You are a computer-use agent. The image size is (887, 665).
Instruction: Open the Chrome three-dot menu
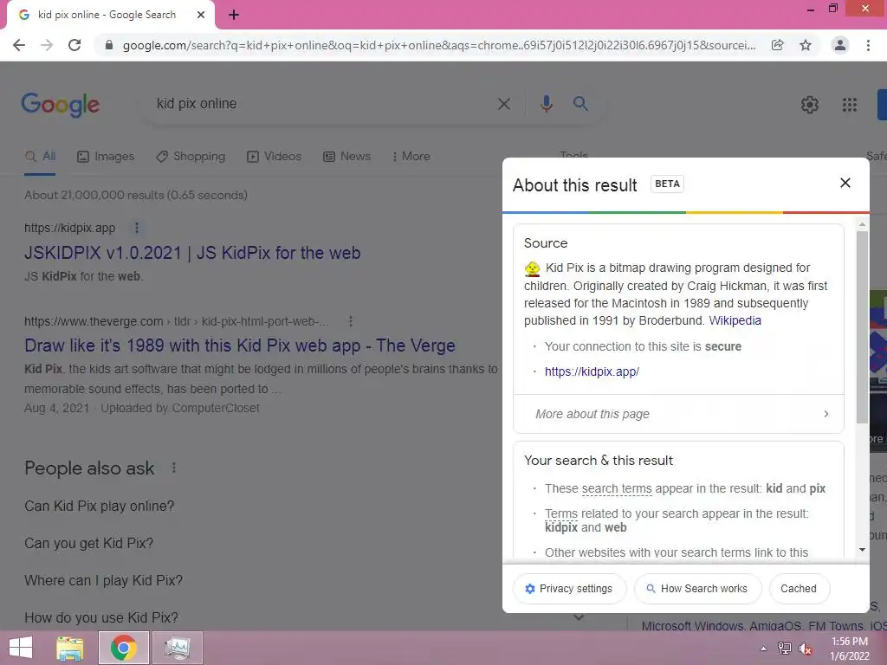[x=868, y=45]
